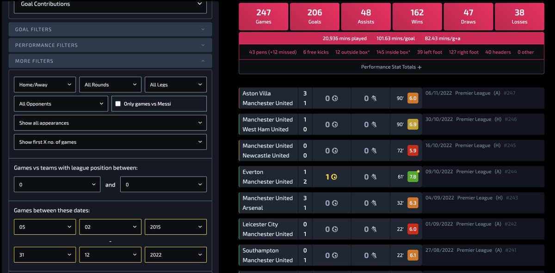Viewport: 555px width, 273px height.
Task: Click the 38 Losses stat card
Action: click(519, 17)
